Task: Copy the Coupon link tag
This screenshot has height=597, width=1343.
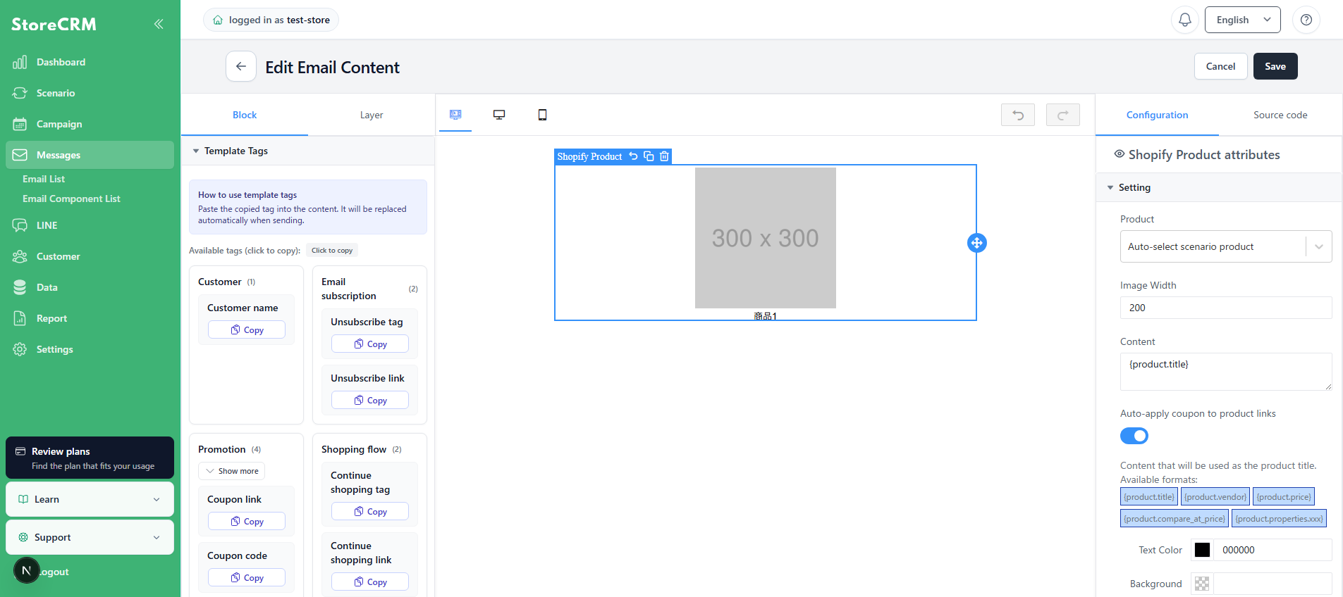Action: tap(247, 521)
